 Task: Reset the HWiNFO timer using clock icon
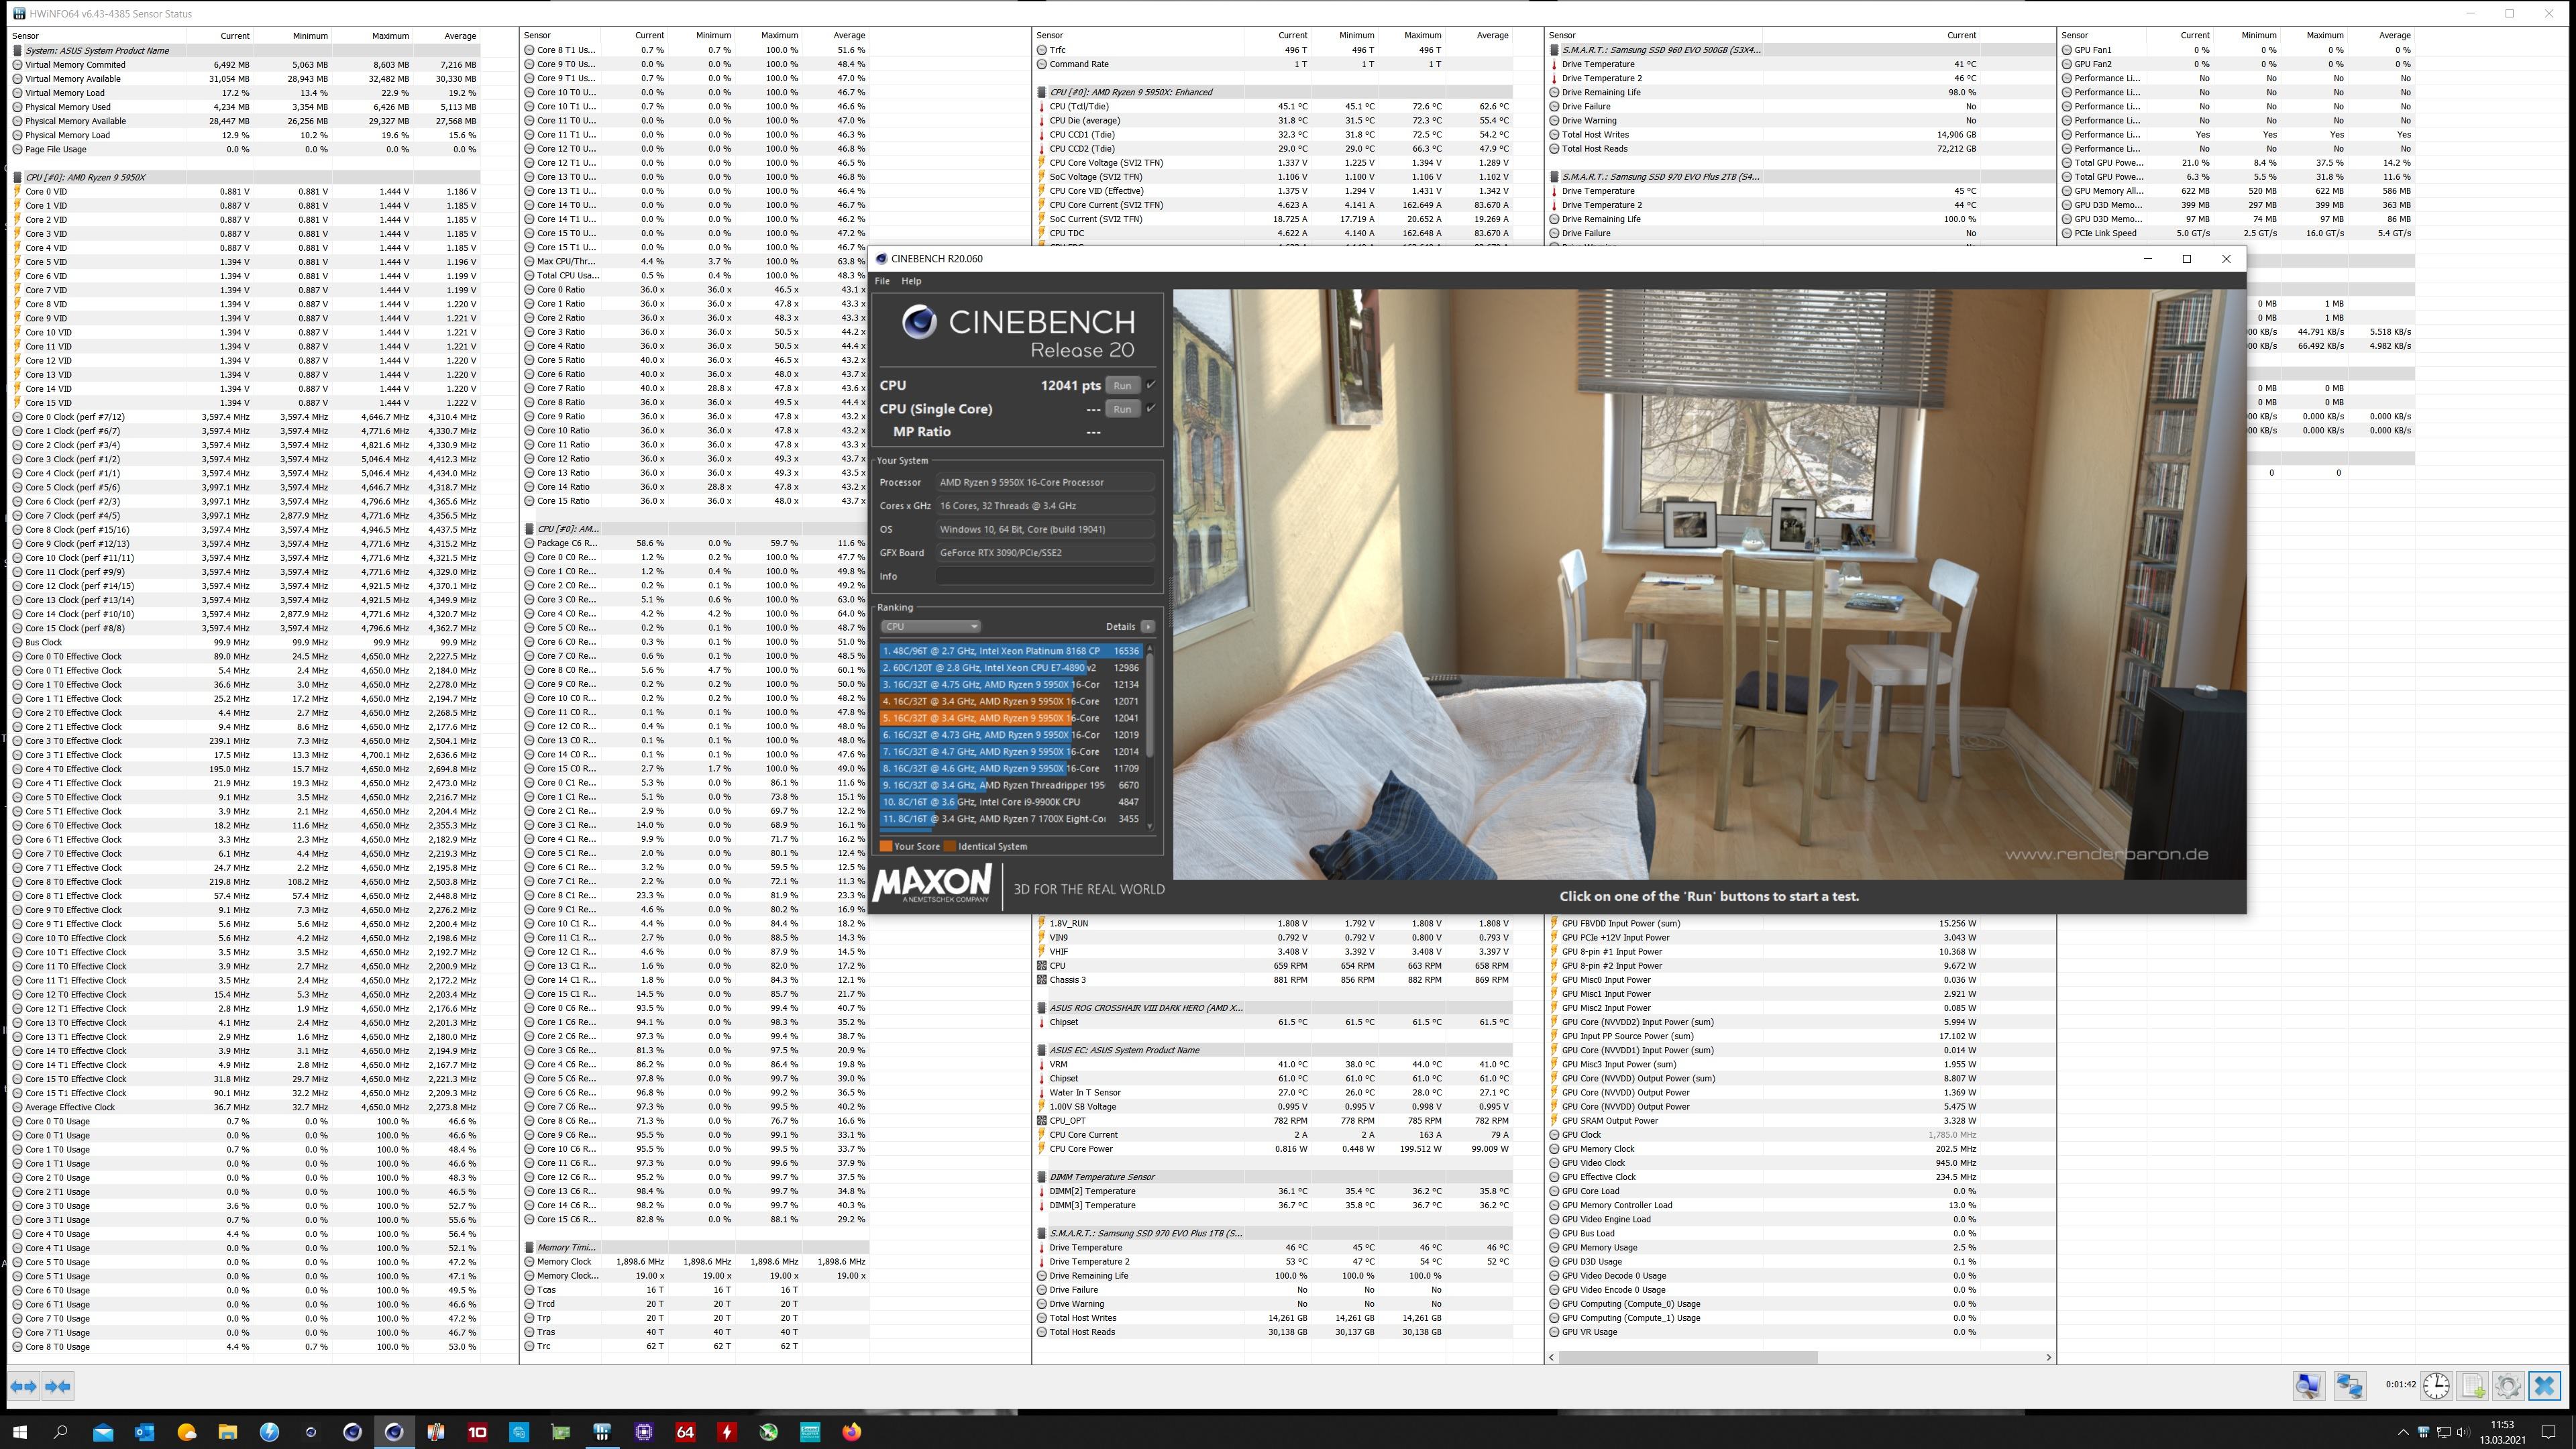coord(2436,1386)
